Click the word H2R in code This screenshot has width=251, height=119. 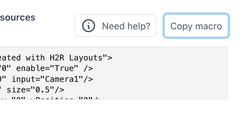pyautogui.click(x=57, y=58)
